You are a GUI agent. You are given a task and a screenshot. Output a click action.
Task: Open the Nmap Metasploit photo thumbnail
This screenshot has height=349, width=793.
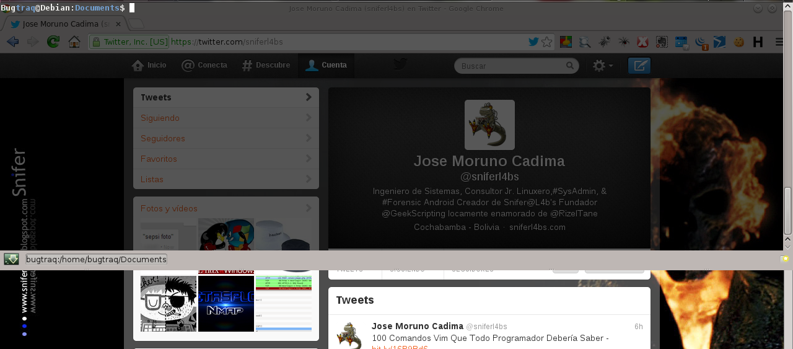(226, 304)
